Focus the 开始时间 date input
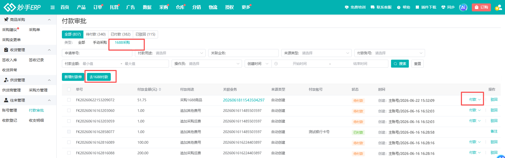Screen dimensions: 505x158 click(x=300, y=64)
